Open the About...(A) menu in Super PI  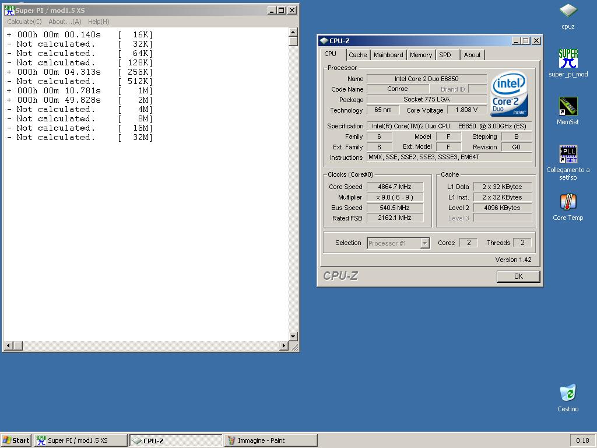coord(65,22)
